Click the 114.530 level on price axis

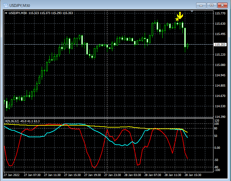coord(220,106)
